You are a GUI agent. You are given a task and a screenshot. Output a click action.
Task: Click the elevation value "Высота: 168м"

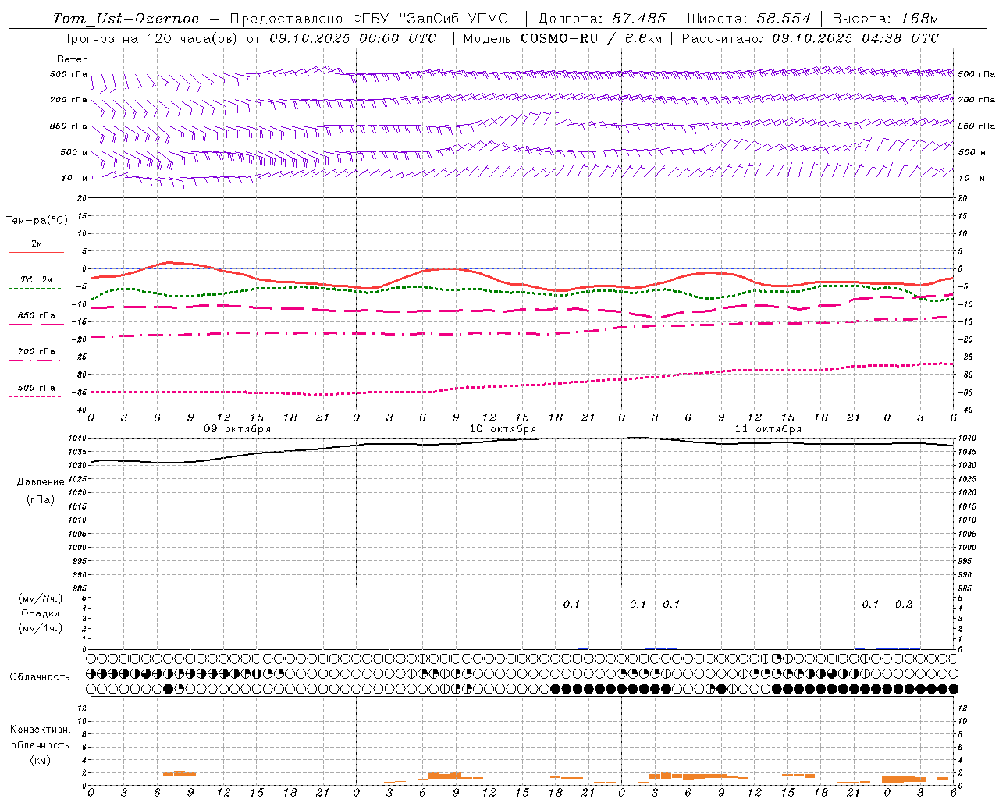pos(885,19)
